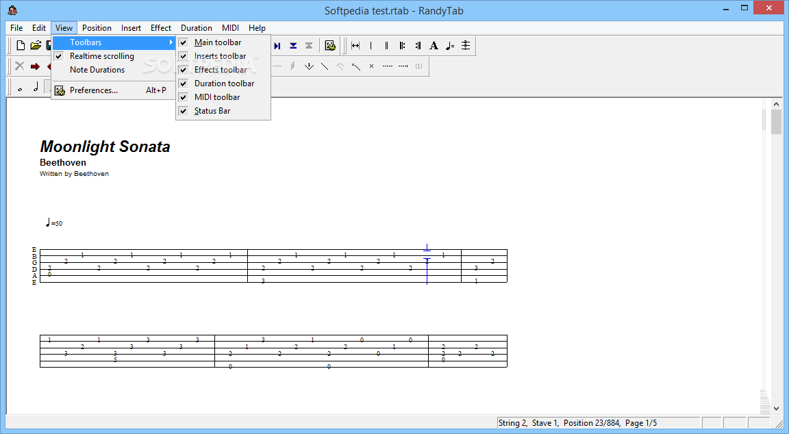The width and height of the screenshot is (789, 434).
Task: Apply the second dashed line effect
Action: point(403,66)
